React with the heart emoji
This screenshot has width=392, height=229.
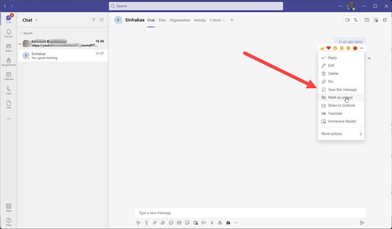coord(329,48)
